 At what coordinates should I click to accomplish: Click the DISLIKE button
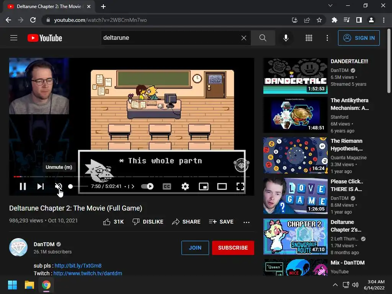click(x=148, y=222)
